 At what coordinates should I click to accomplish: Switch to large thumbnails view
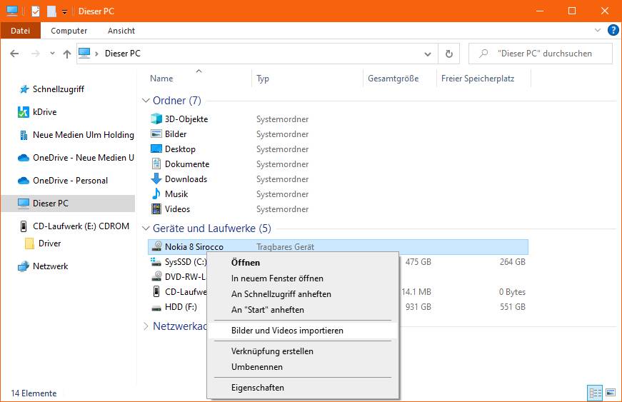click(x=610, y=393)
